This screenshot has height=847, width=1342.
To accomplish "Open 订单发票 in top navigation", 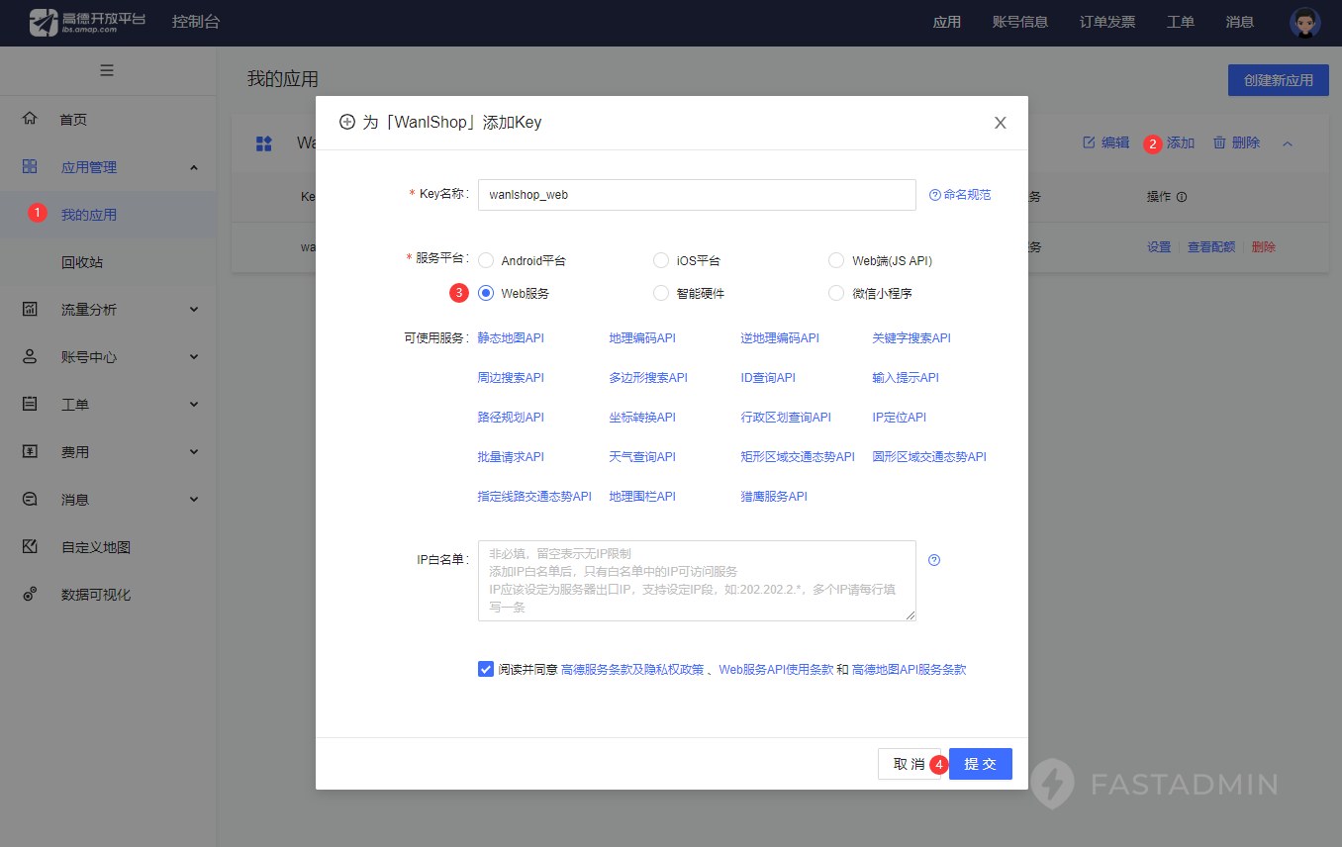I will [x=1107, y=22].
